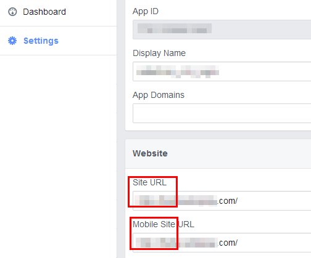
Task: Open the Dashboard sidebar item
Action: point(59,12)
